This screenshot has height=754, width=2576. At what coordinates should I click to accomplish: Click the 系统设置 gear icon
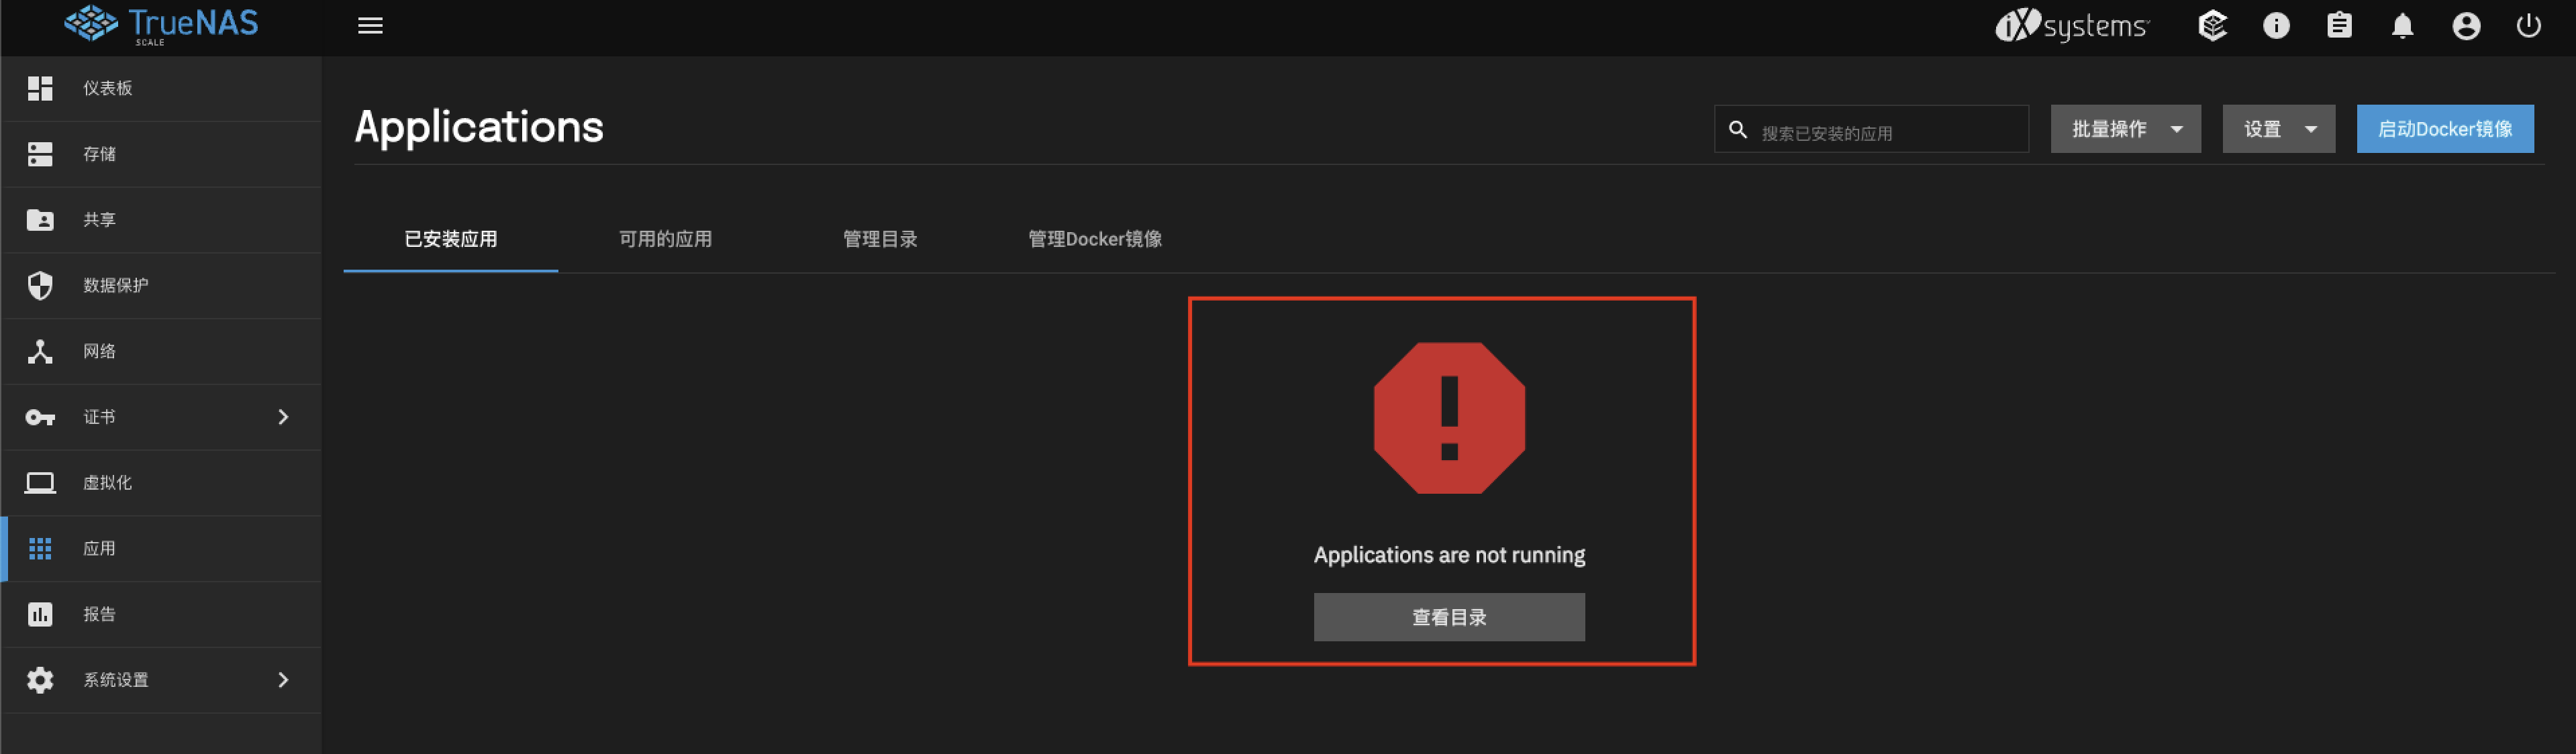[x=40, y=681]
